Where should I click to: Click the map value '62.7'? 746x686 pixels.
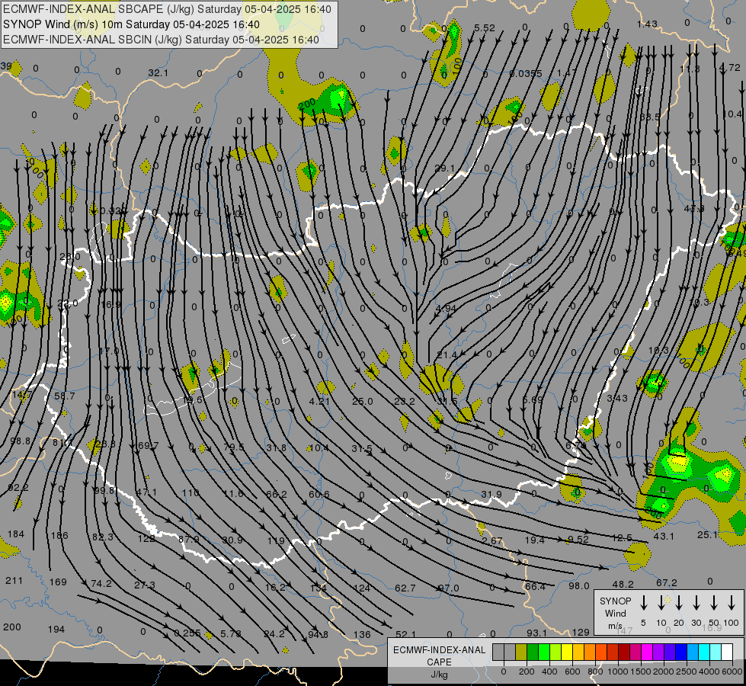[x=405, y=588]
